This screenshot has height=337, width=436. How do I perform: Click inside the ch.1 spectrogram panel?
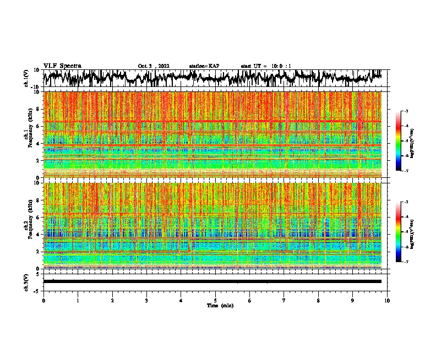212,134
